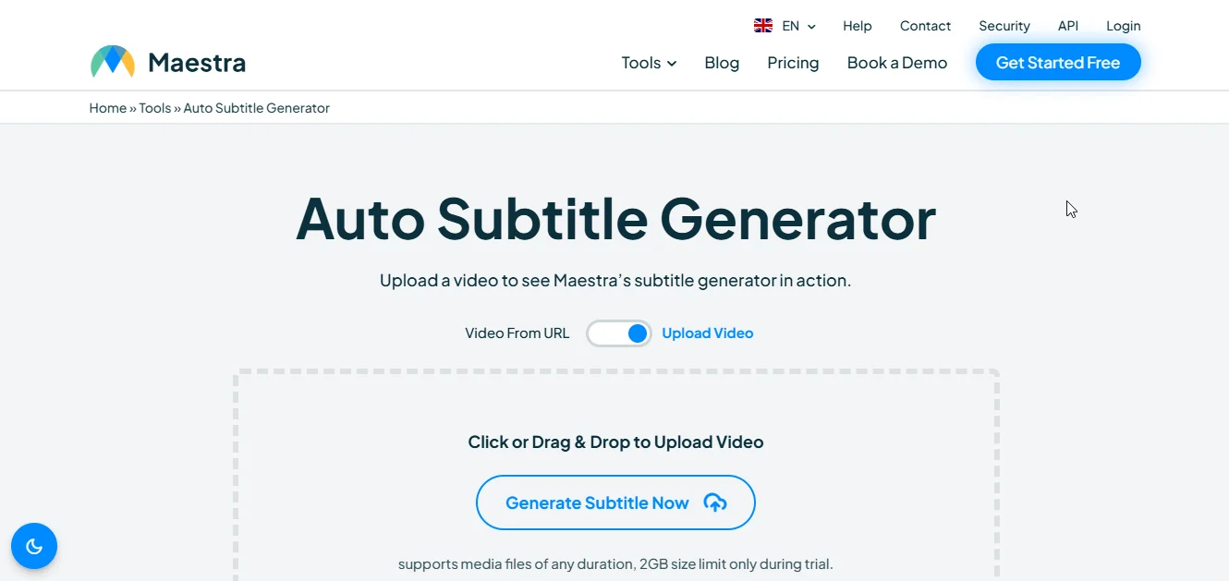The image size is (1229, 581).
Task: Open the Pricing menu item
Action: (793, 63)
